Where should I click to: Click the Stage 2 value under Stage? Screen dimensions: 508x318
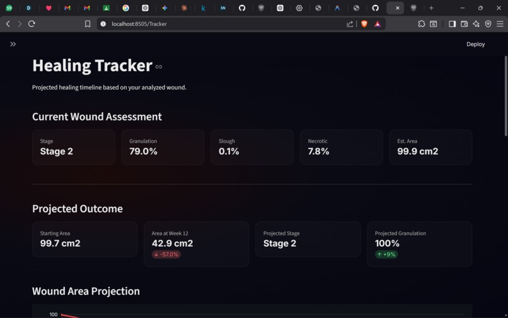point(56,151)
